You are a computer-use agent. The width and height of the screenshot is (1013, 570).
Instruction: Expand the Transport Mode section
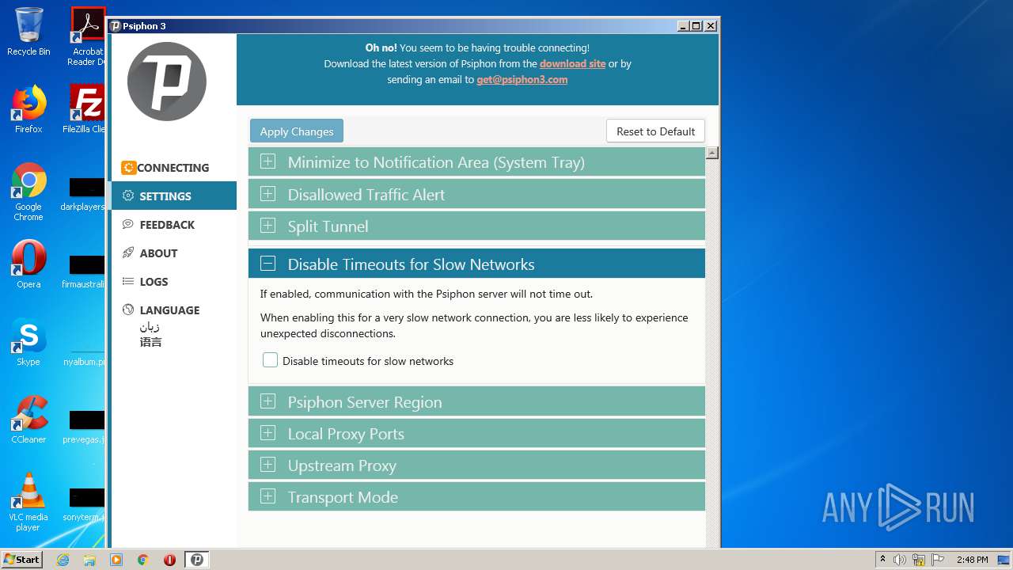[x=476, y=496]
